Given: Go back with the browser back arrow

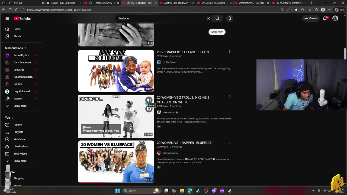Looking at the screenshot, I should pos(4,10).
